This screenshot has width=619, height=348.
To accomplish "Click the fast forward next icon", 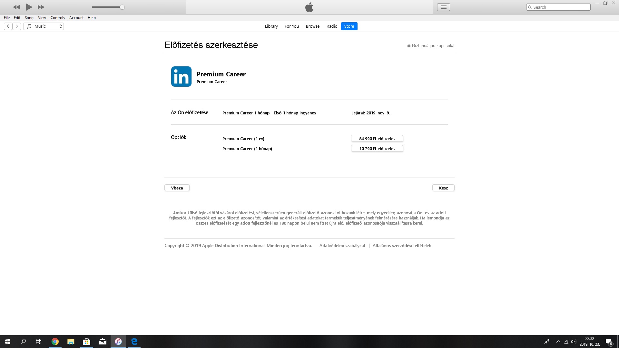I will click(41, 7).
